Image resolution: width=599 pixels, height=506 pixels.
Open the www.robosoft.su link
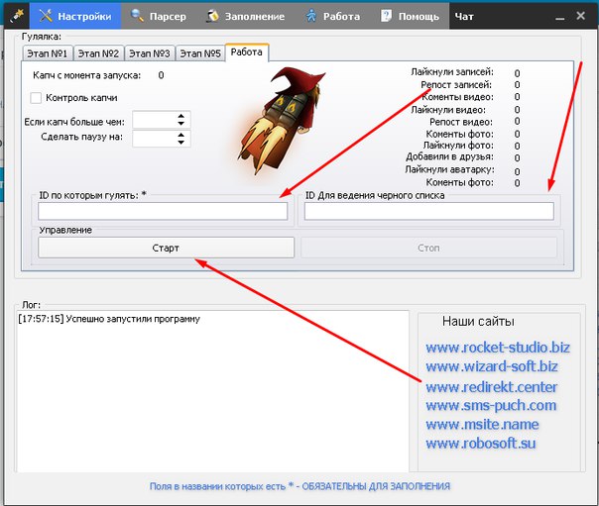[481, 444]
